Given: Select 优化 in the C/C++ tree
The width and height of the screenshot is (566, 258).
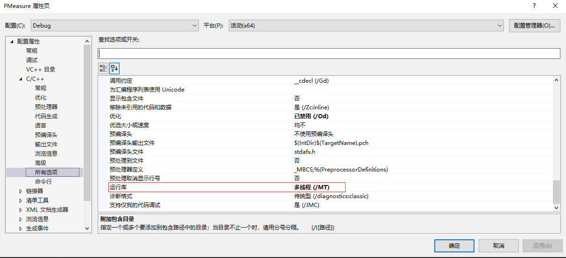Looking at the screenshot, I should click(41, 98).
